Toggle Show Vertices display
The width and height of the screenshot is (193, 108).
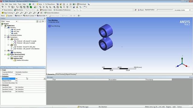coord(7,10)
